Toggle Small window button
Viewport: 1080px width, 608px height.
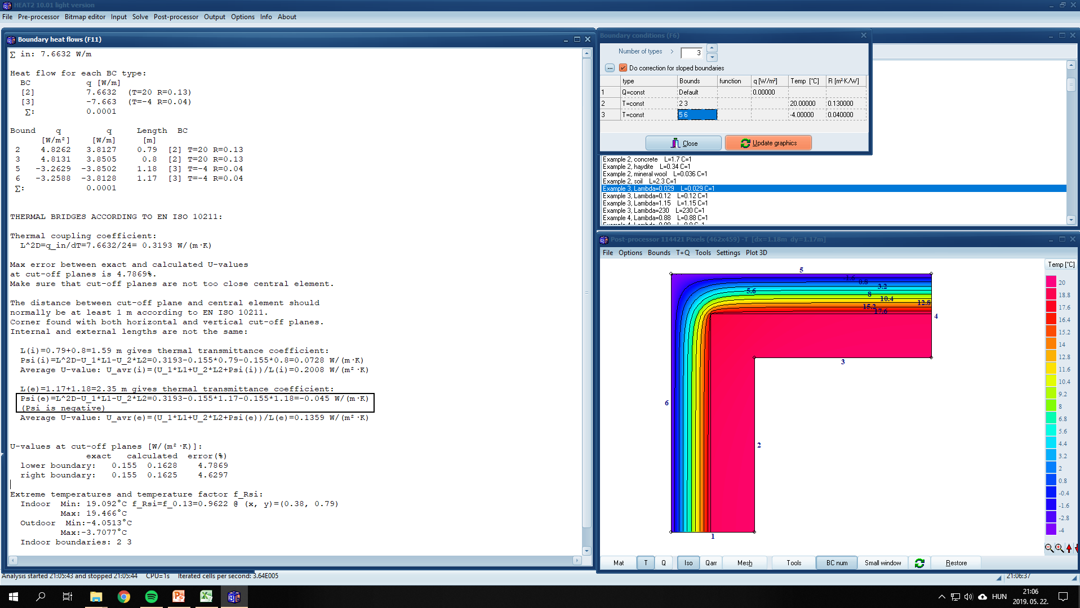click(883, 563)
